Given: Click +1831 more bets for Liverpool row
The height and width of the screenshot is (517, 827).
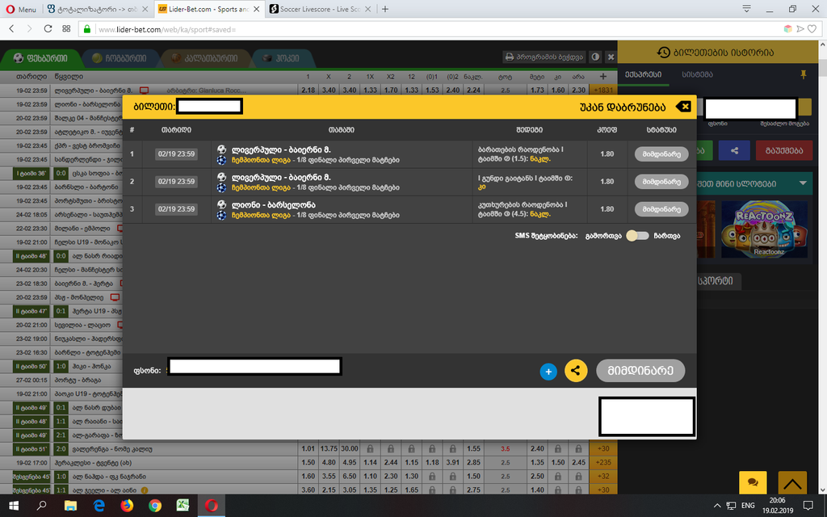Looking at the screenshot, I should tap(602, 90).
